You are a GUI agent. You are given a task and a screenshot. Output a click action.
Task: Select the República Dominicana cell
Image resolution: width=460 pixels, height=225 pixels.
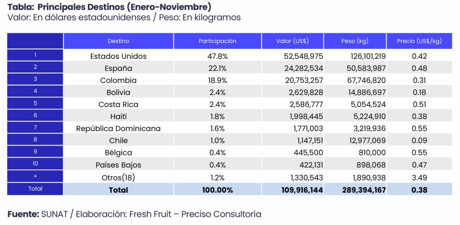[118, 128]
